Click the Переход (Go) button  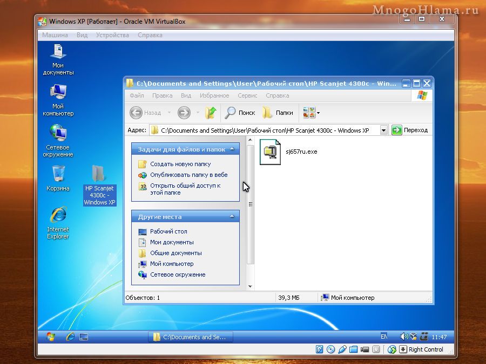coord(409,131)
